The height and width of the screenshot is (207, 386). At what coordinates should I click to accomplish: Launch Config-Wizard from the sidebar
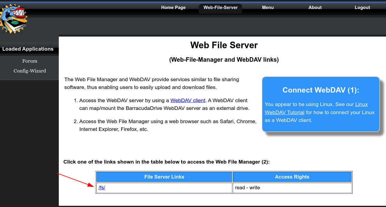tap(30, 71)
